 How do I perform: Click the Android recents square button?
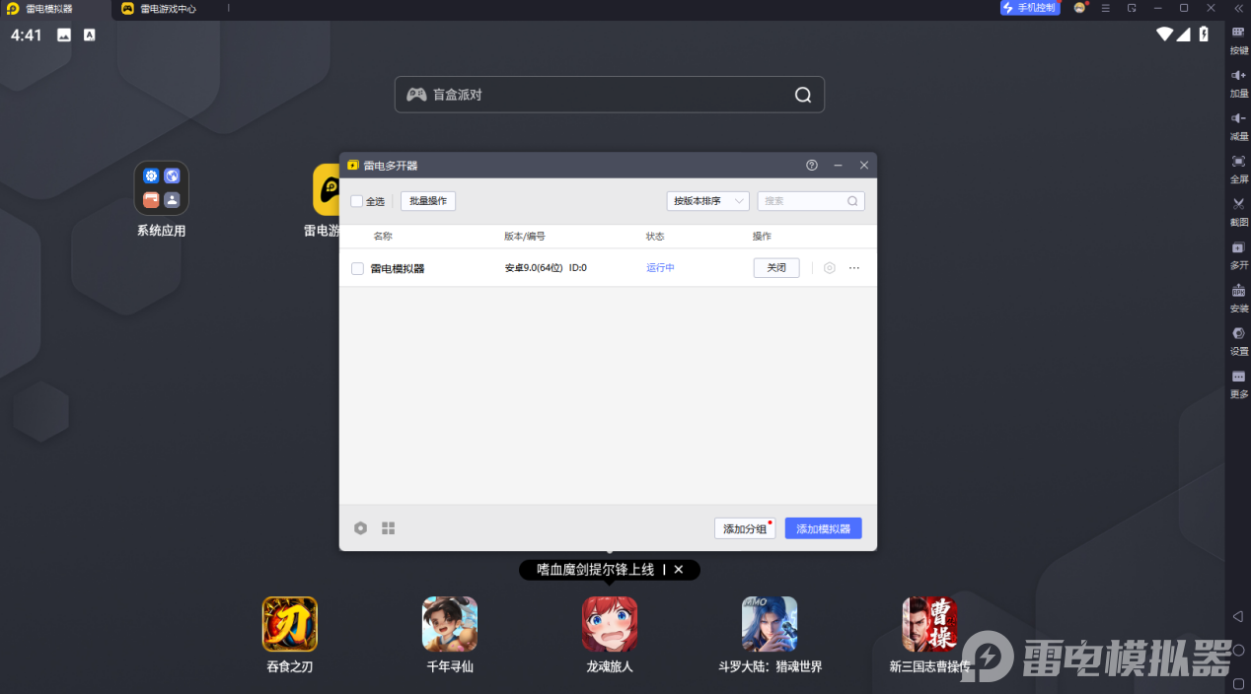[1238, 683]
